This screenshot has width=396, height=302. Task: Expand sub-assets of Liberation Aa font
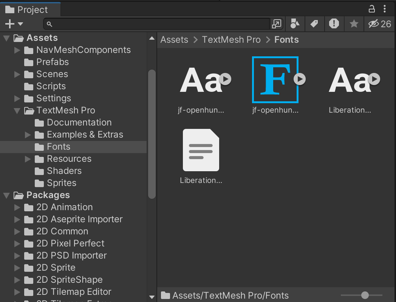click(x=374, y=79)
